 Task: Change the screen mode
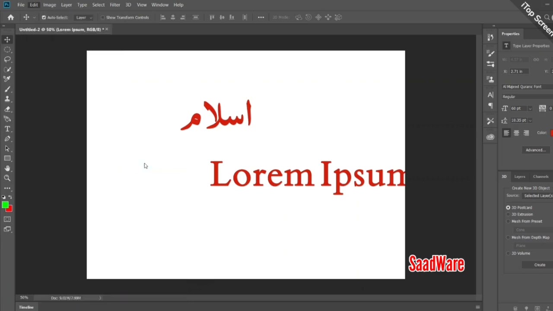pos(7,229)
